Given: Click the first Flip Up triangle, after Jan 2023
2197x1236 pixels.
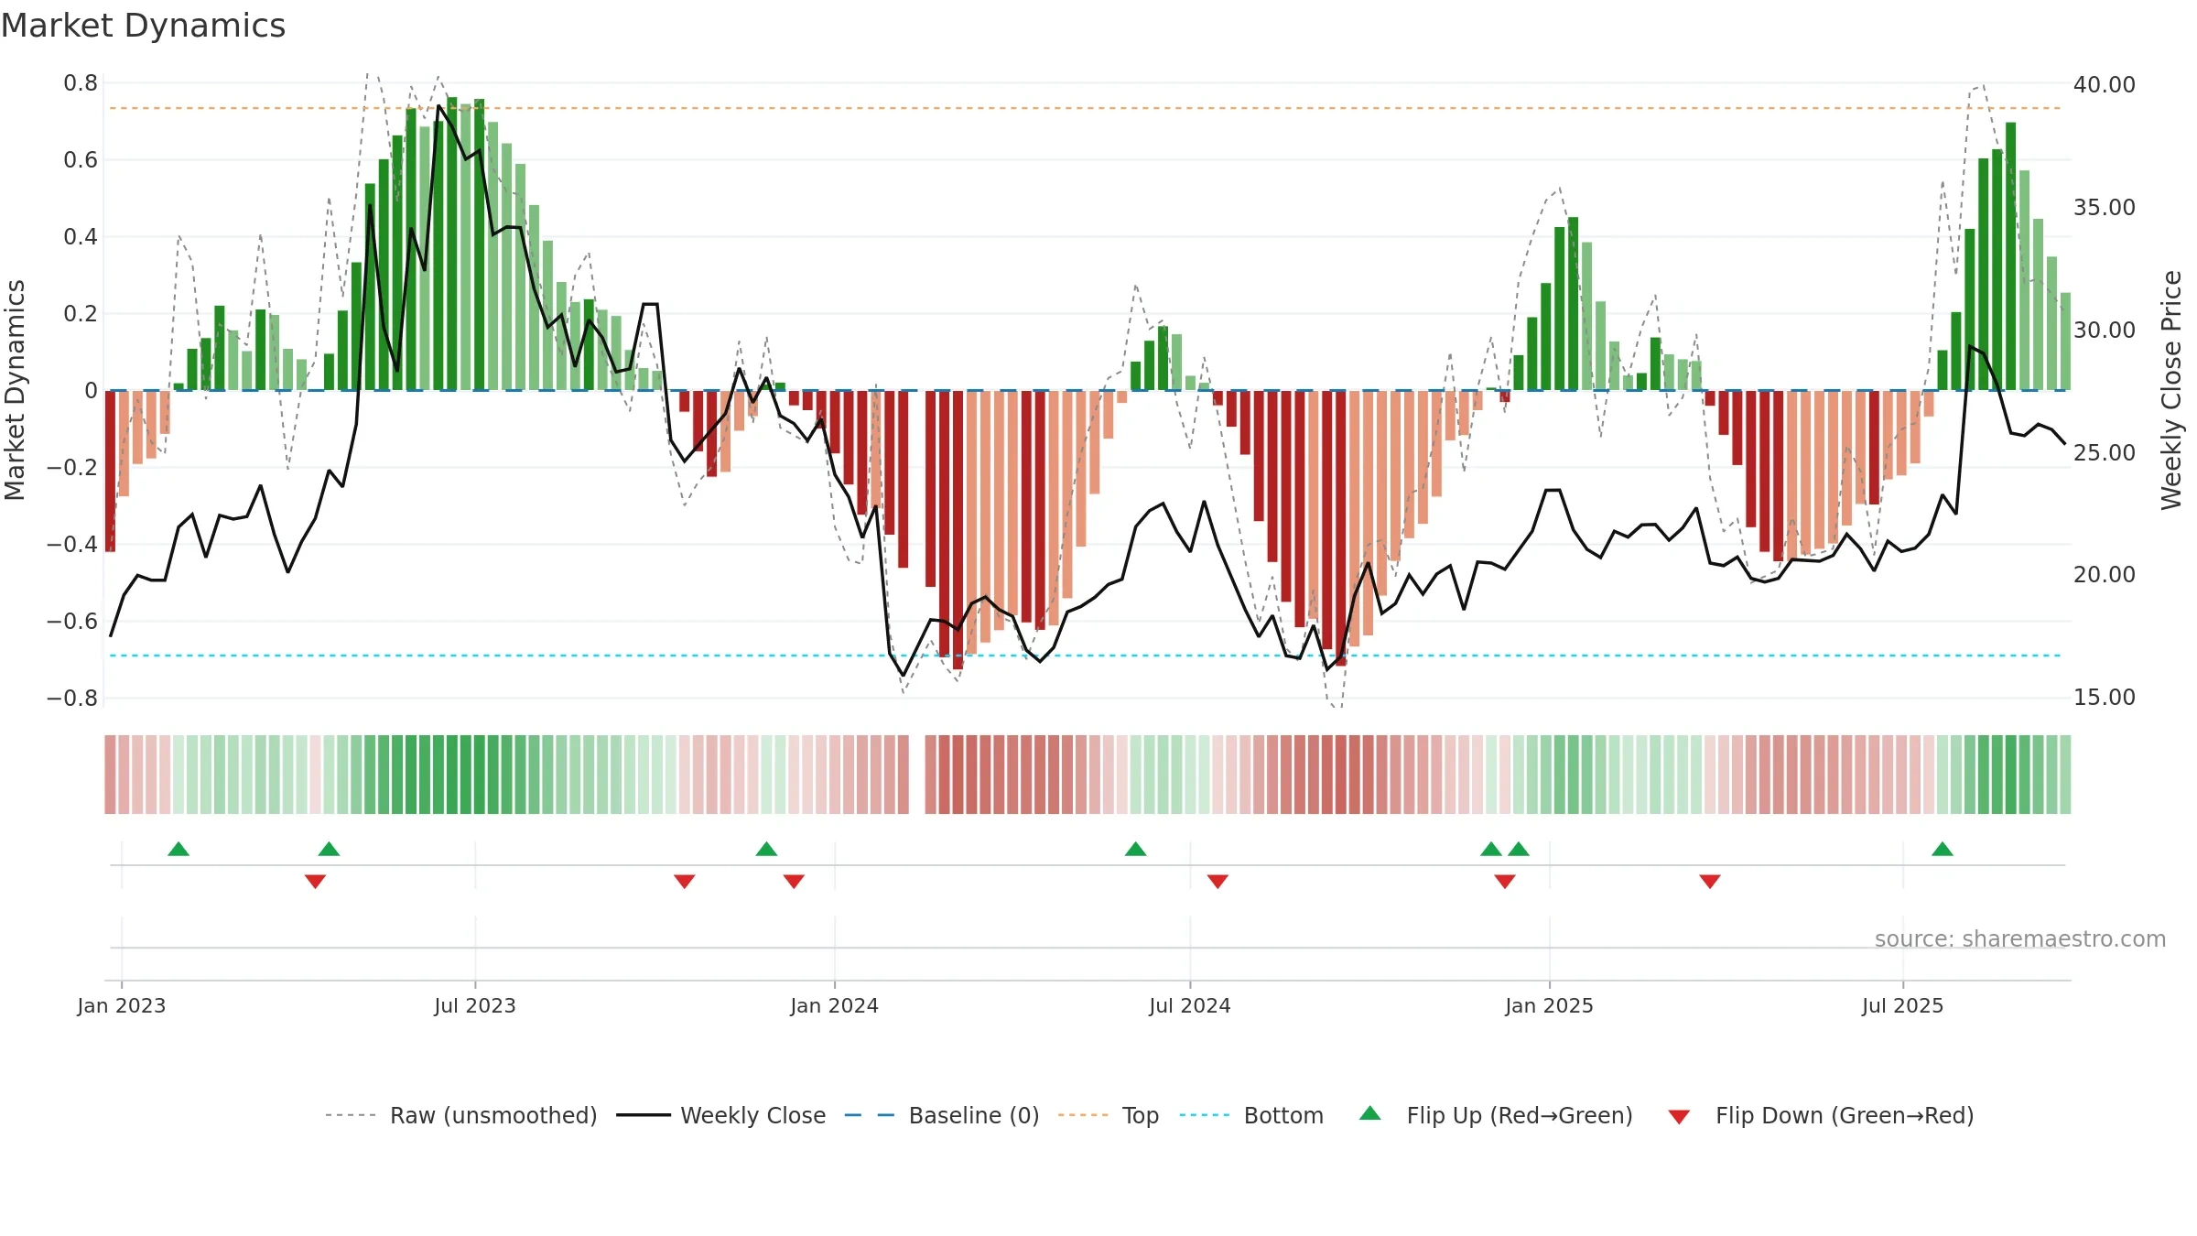Looking at the screenshot, I should click(x=179, y=850).
